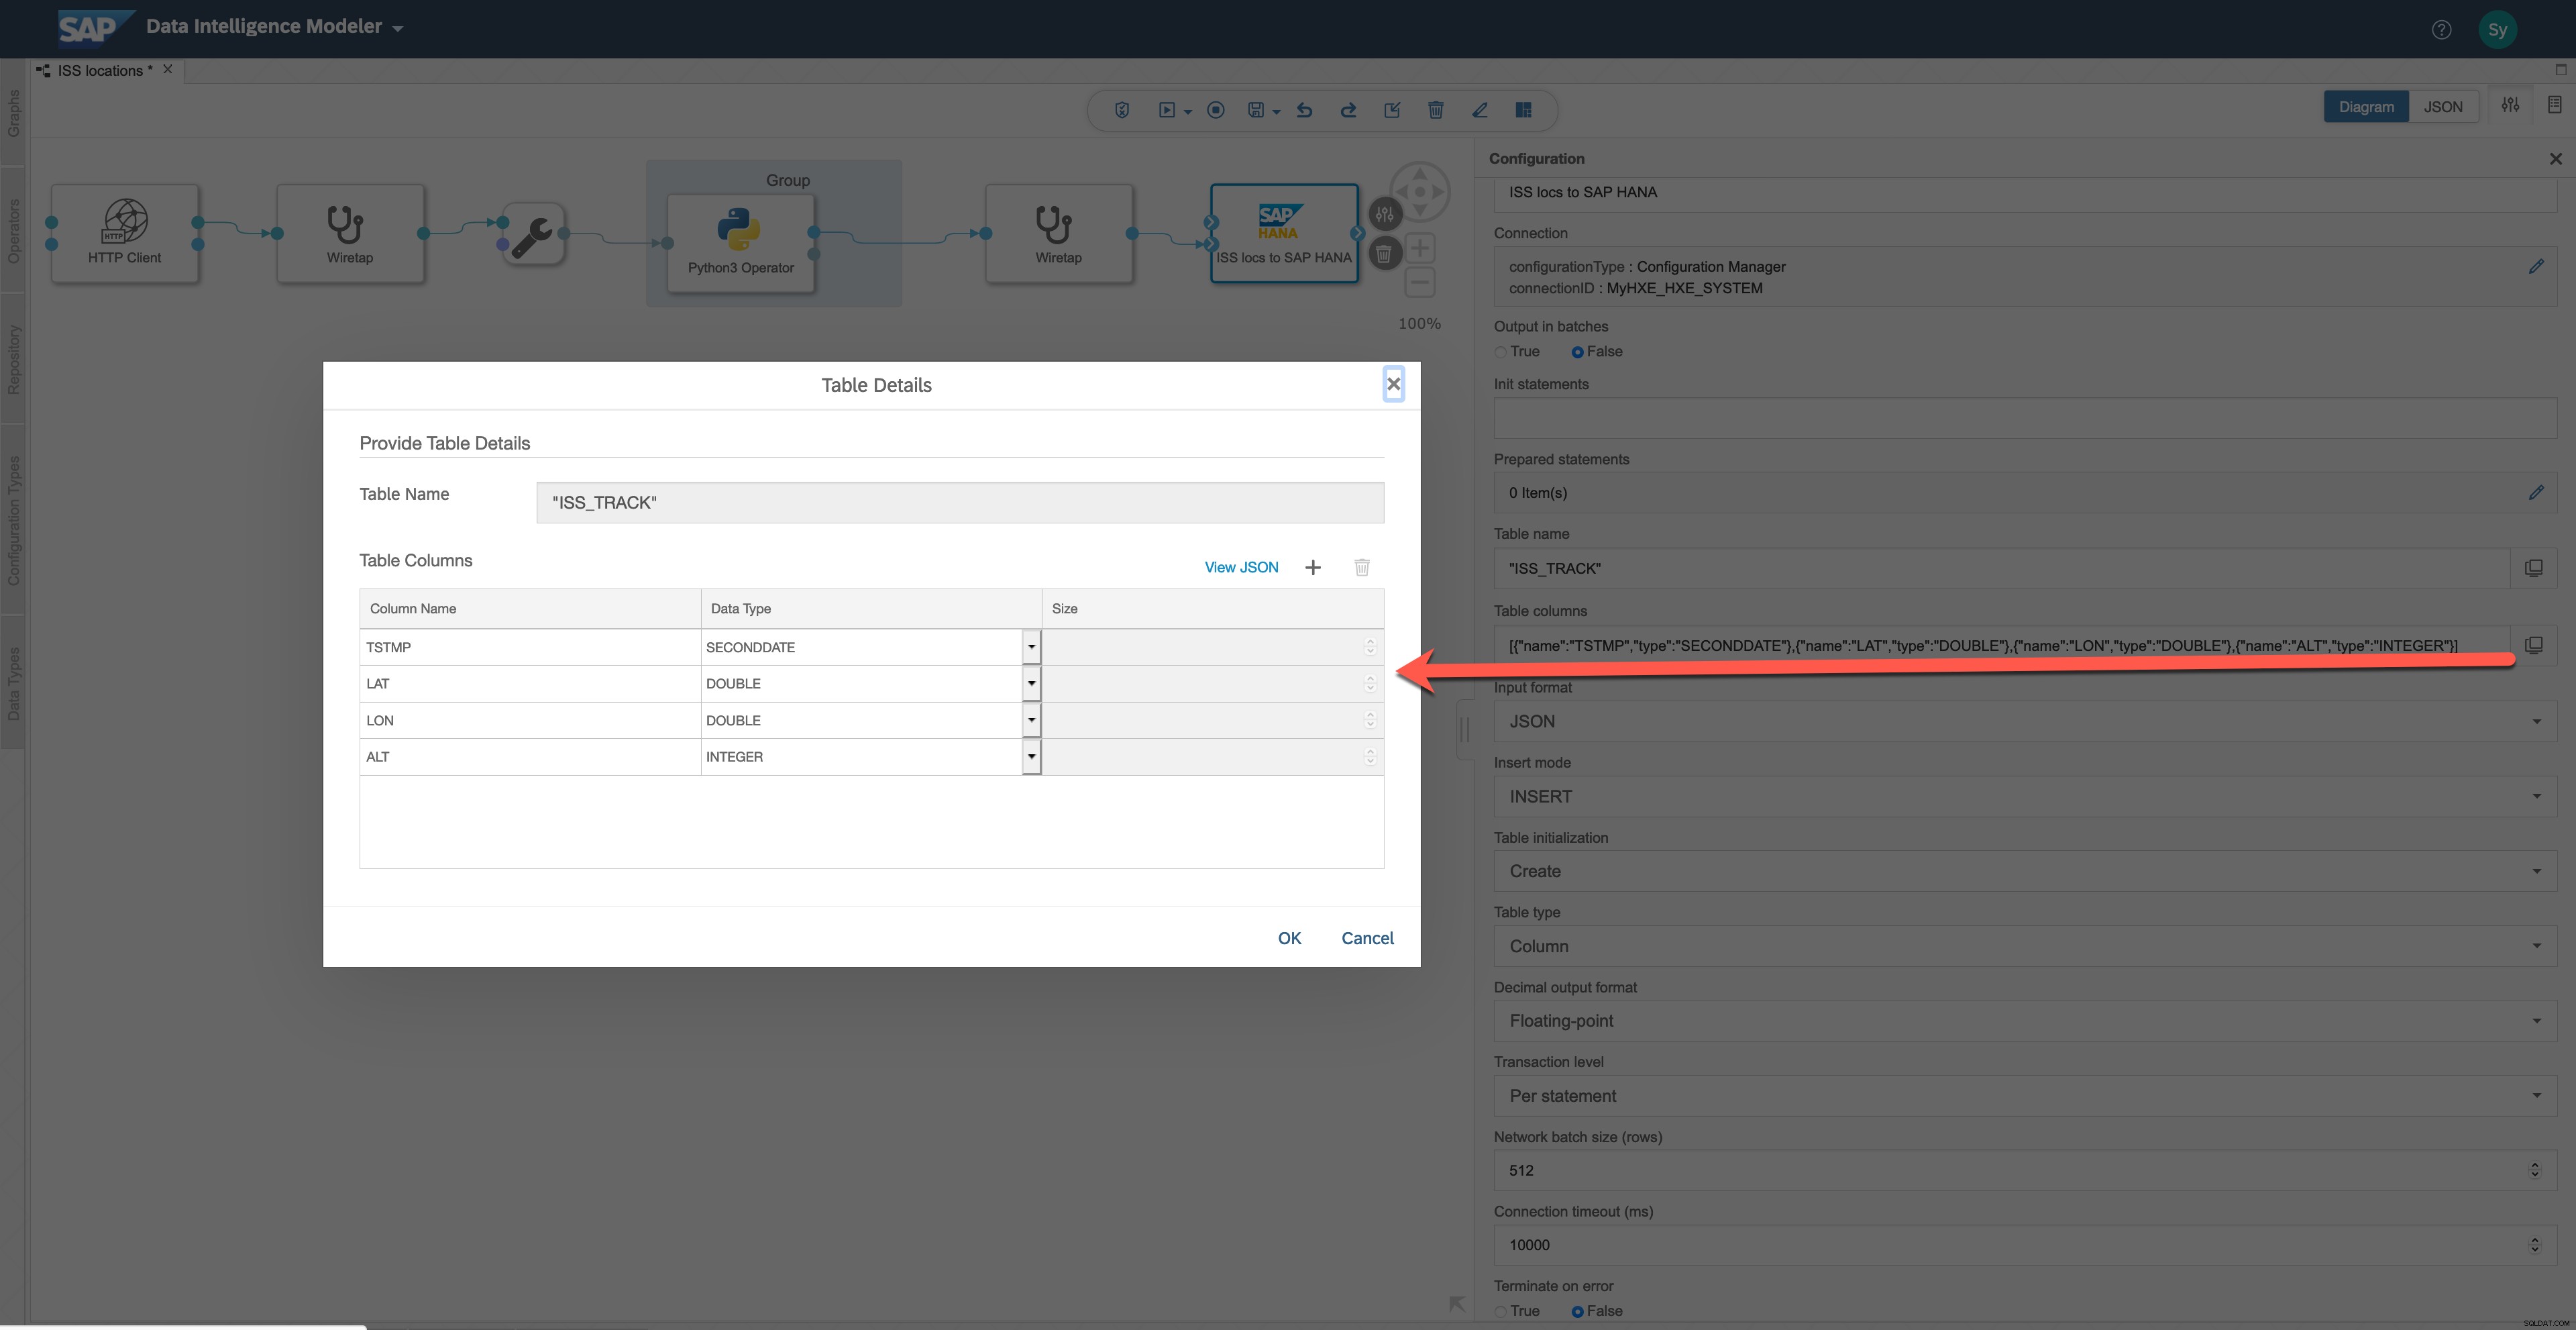The height and width of the screenshot is (1330, 2576).
Task: Click the auto-layout grid toolbar icon
Action: tap(1523, 110)
